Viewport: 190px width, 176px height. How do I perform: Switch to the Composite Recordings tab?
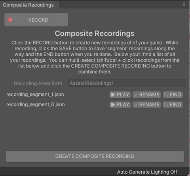[x=28, y=5]
